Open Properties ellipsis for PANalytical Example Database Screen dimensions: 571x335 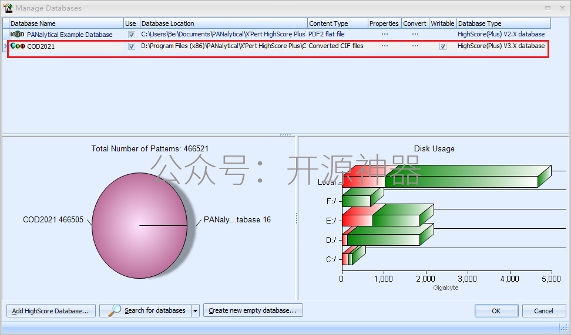(385, 34)
